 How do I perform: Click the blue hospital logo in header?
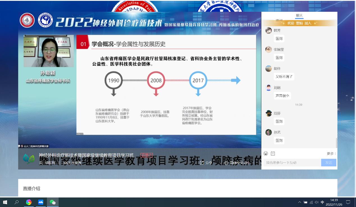[x=45, y=20]
